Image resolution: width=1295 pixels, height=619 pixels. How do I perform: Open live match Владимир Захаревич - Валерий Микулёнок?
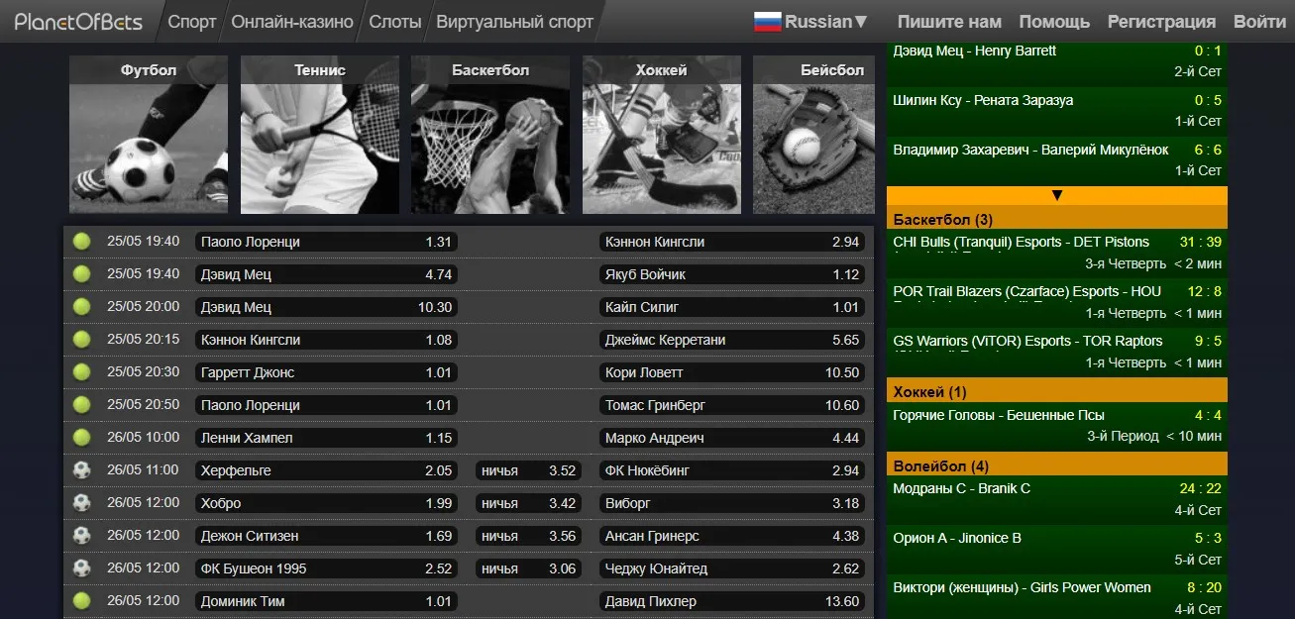(1056, 160)
